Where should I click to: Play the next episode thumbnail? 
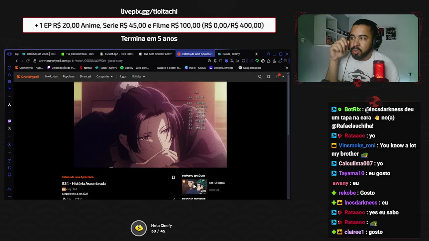click(195, 186)
